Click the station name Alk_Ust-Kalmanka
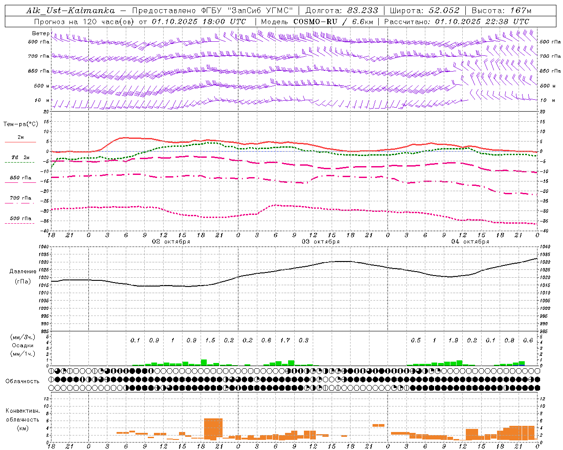 tap(70, 11)
